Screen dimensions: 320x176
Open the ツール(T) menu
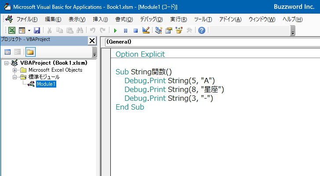[x=203, y=19]
